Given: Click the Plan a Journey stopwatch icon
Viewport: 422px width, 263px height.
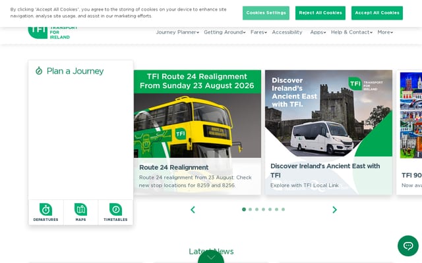Looking at the screenshot, I should (39, 71).
